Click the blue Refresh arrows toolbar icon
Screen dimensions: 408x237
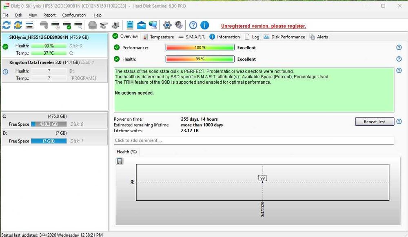click(7, 25)
